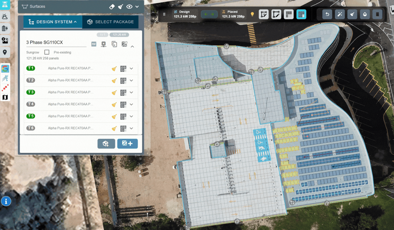Click the add inverter button with plus
Screen dimensions: 394x230
tap(127, 144)
